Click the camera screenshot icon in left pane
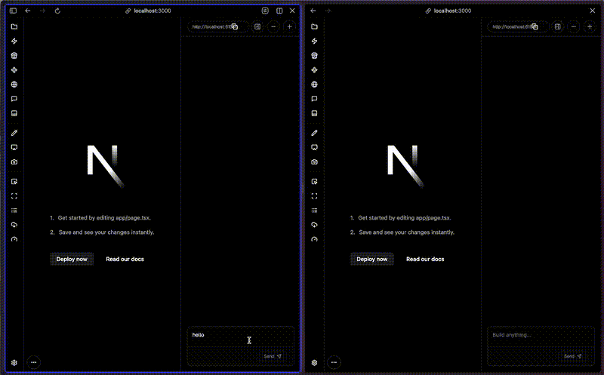Screen dimensions: 604x375 coord(14,162)
